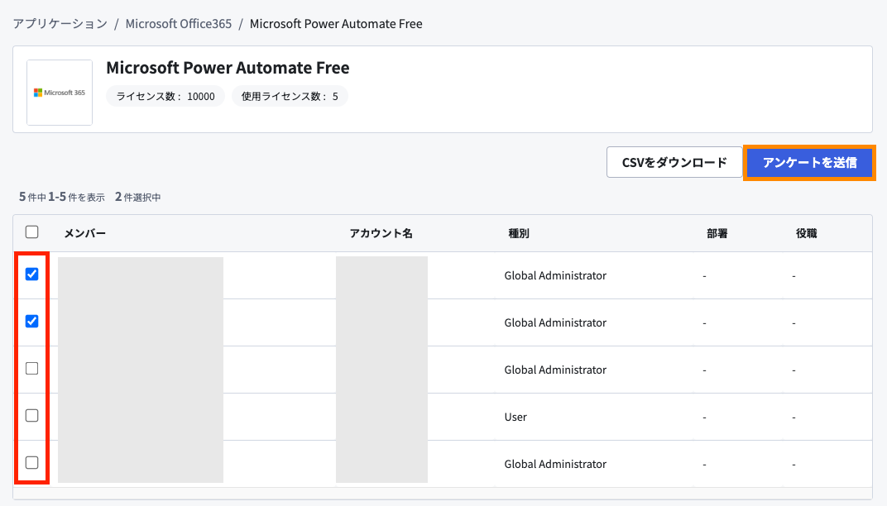This screenshot has width=887, height=506.
Task: Click the ライセンス数: 10000 badge
Action: 165,96
